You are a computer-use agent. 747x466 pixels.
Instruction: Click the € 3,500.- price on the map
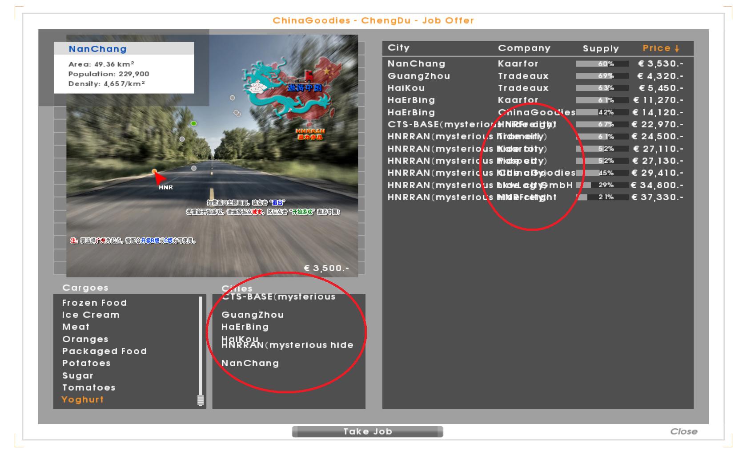point(326,268)
